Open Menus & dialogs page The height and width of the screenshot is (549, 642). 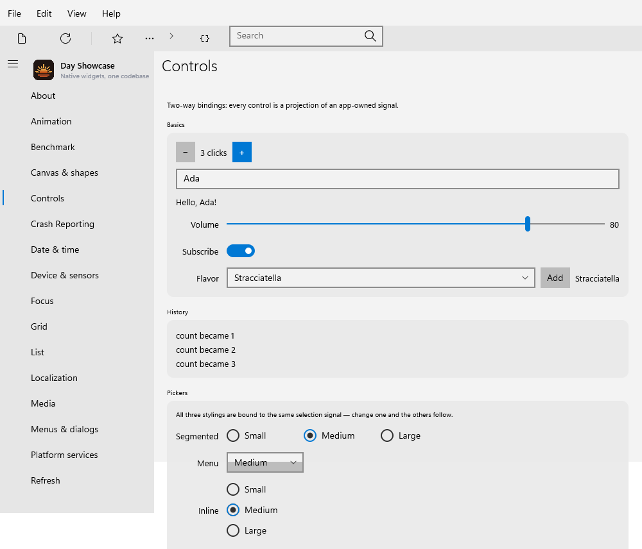pyautogui.click(x=77, y=429)
